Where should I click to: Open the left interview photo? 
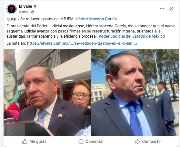(47, 93)
